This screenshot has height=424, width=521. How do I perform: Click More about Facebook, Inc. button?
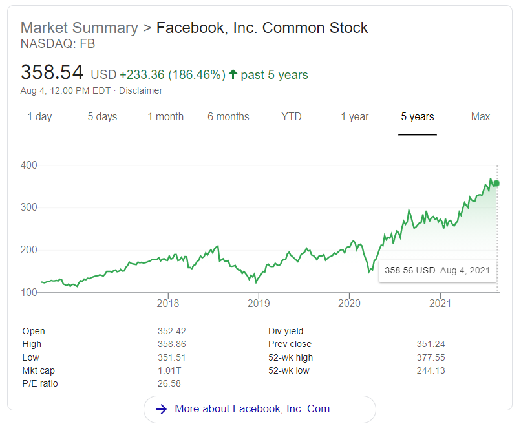259,409
